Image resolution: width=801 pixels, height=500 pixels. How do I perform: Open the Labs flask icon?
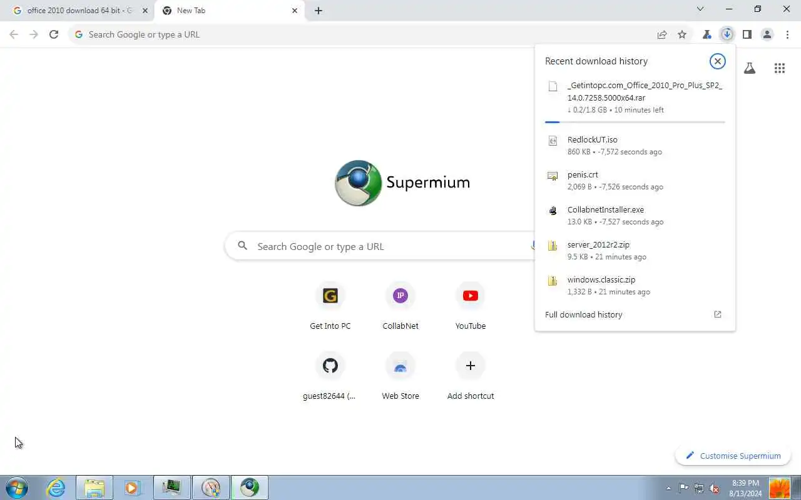click(x=749, y=68)
